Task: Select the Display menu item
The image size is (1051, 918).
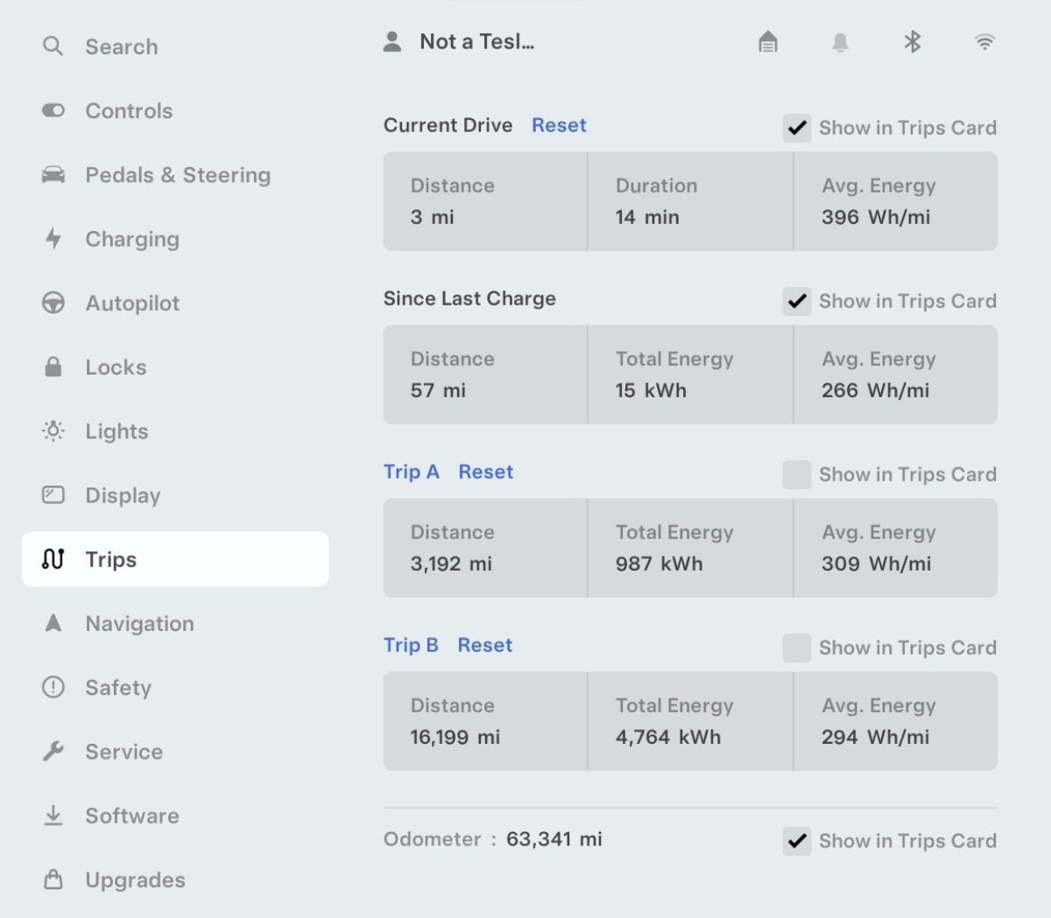Action: (175, 494)
